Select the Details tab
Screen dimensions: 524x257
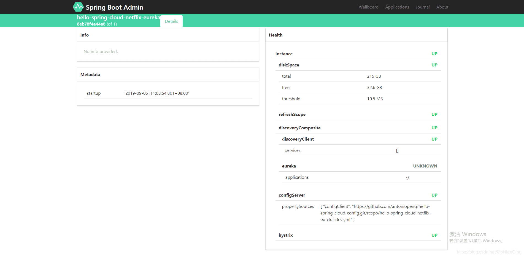pyautogui.click(x=171, y=21)
